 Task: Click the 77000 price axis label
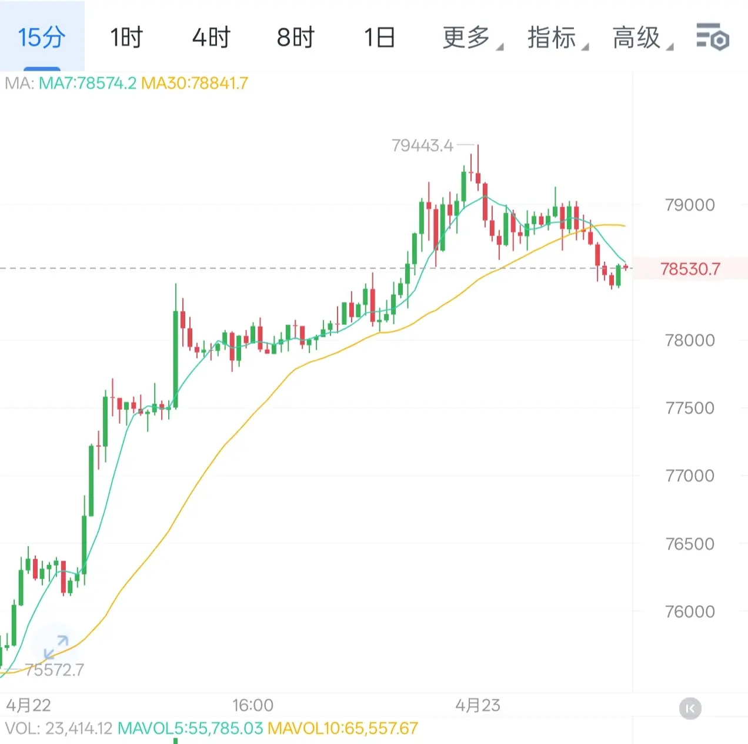pos(690,476)
